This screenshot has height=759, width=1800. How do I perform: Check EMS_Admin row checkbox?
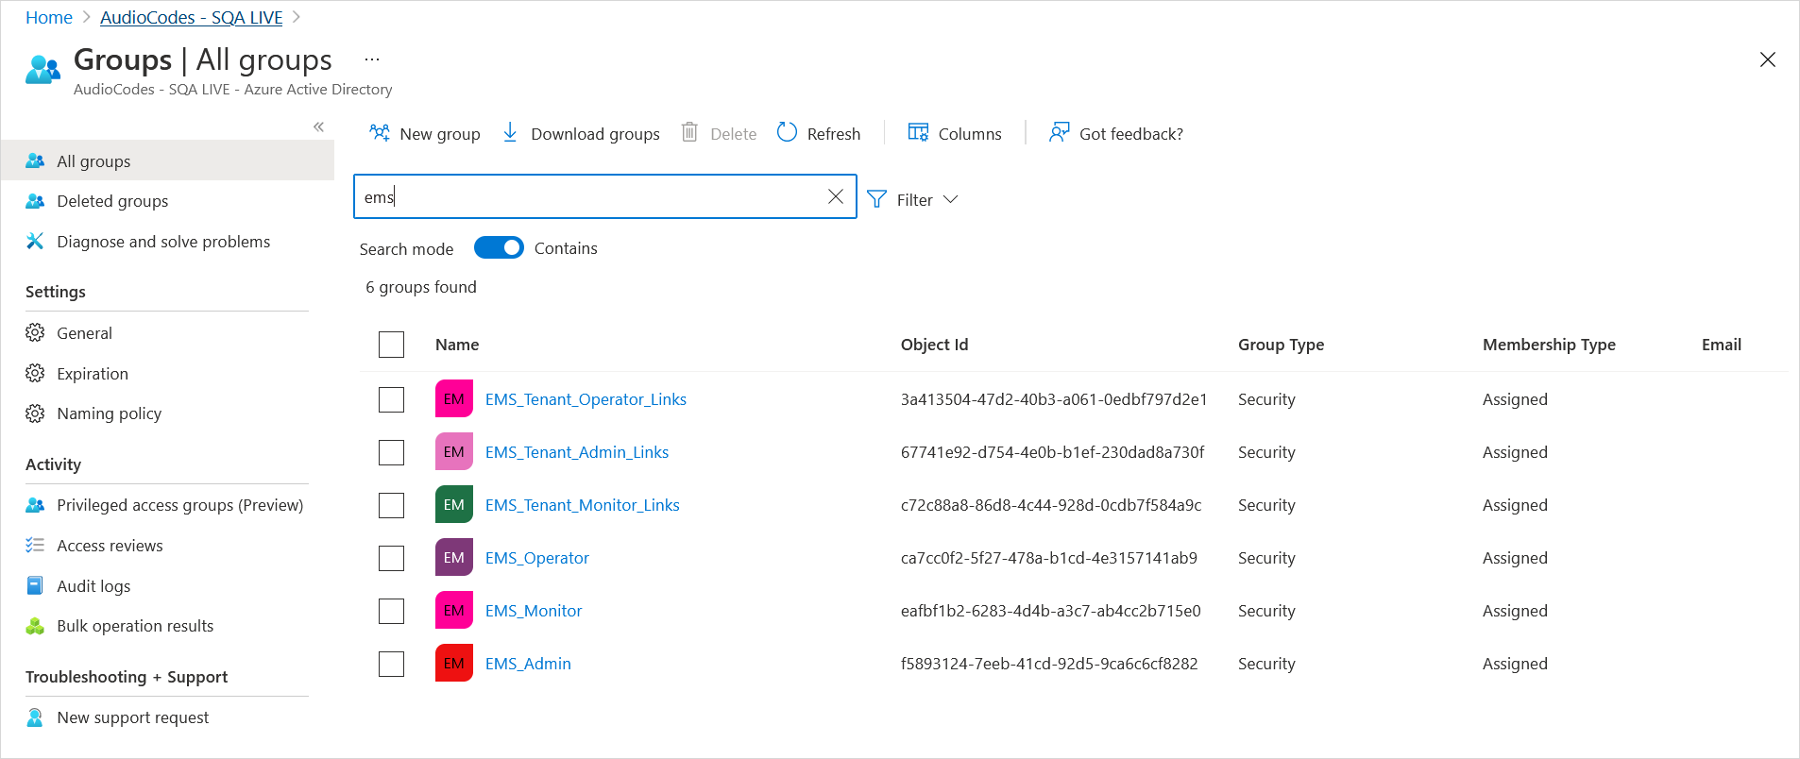click(x=391, y=664)
